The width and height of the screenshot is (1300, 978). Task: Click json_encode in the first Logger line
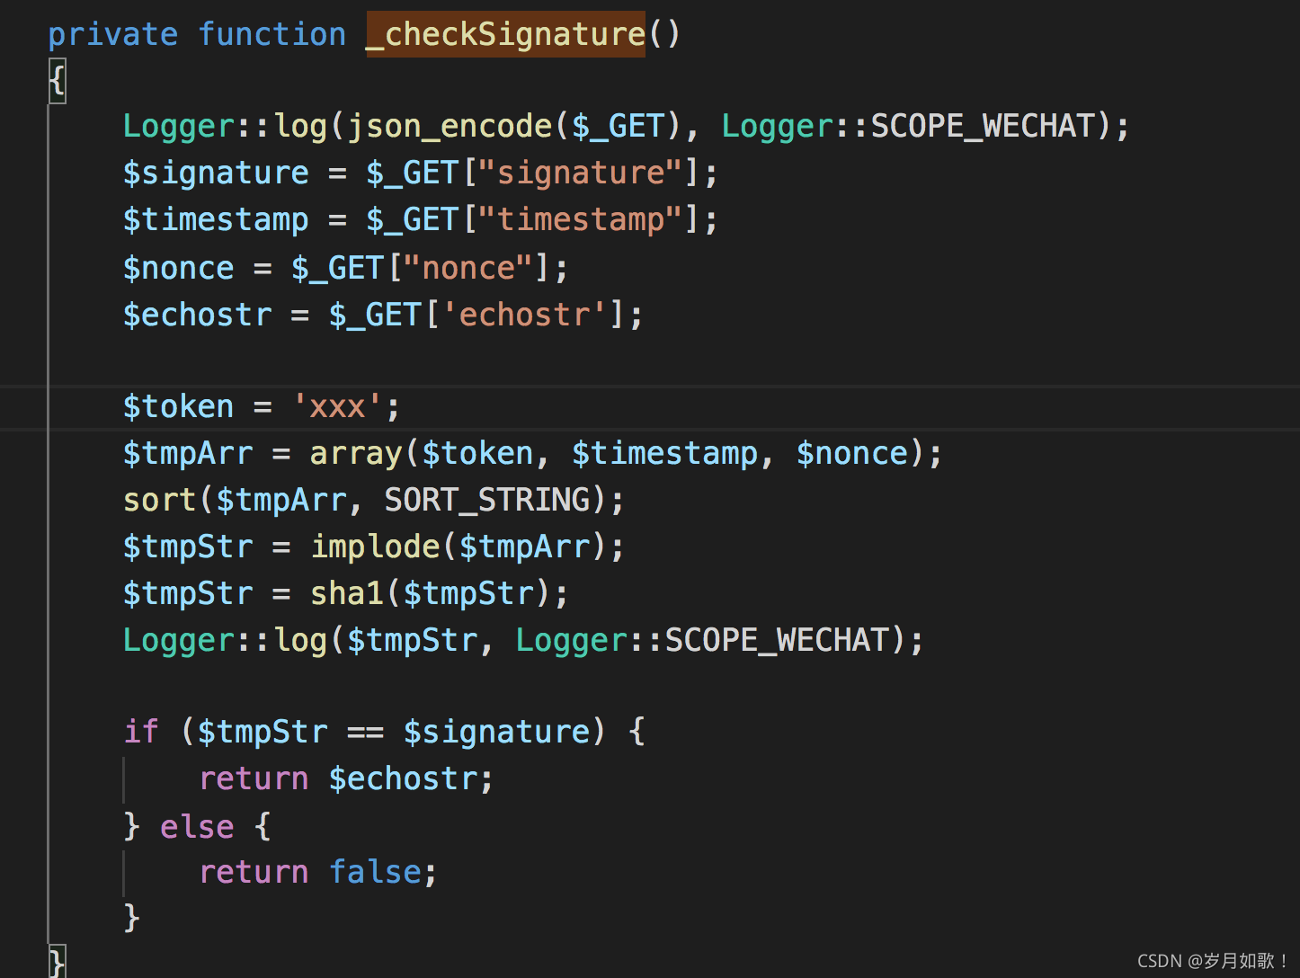[450, 126]
